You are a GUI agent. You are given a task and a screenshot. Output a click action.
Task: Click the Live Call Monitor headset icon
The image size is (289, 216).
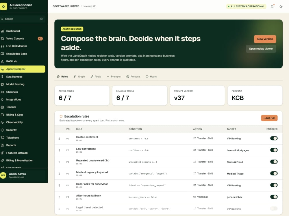point(2,46)
